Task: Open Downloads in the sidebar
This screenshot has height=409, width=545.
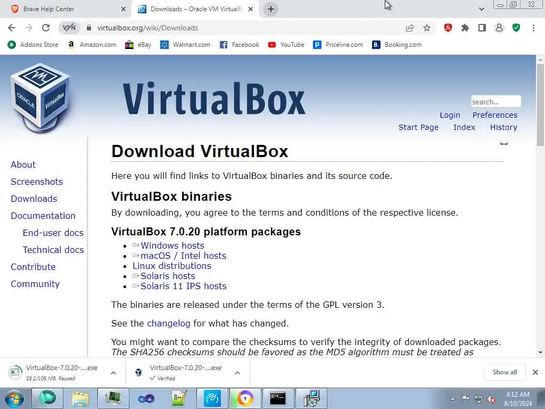Action: 34,199
